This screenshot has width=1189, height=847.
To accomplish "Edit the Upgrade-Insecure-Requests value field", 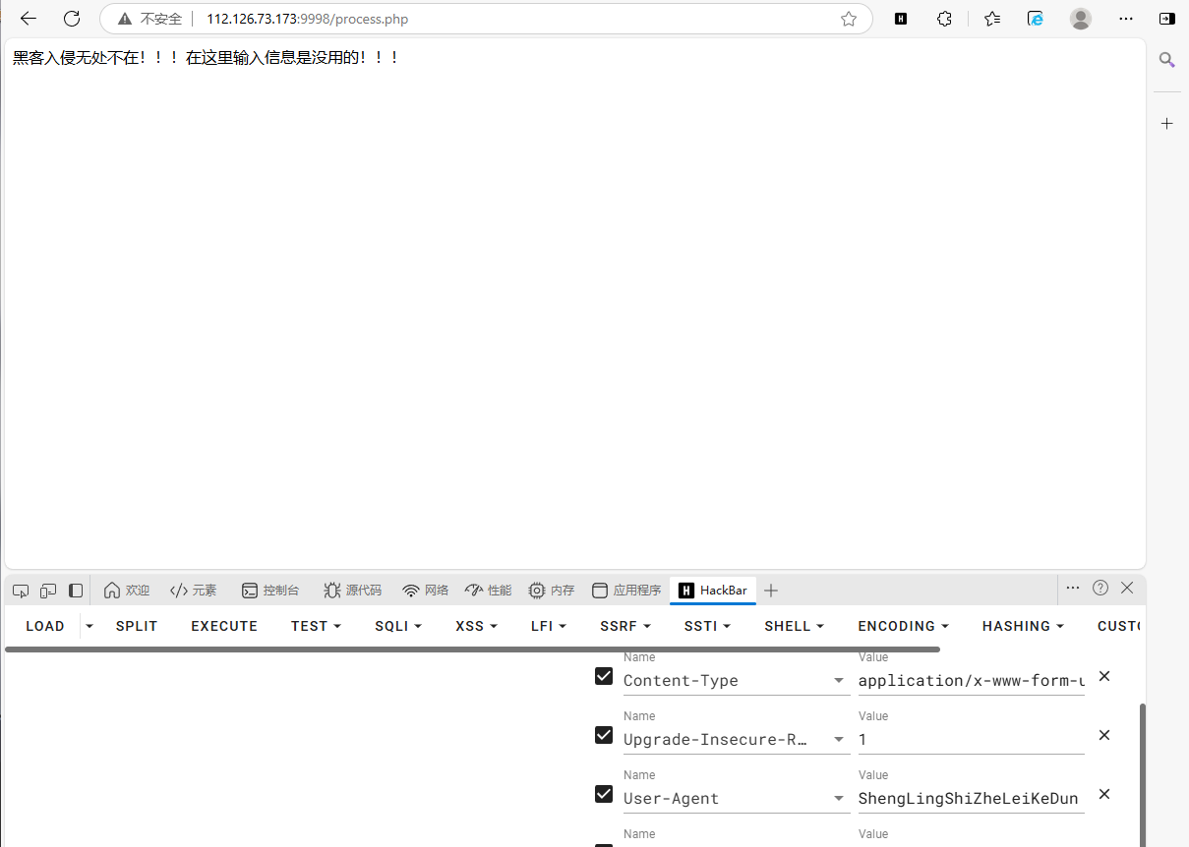I will pyautogui.click(x=972, y=740).
